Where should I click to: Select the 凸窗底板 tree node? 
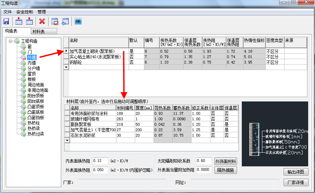pos(36,112)
